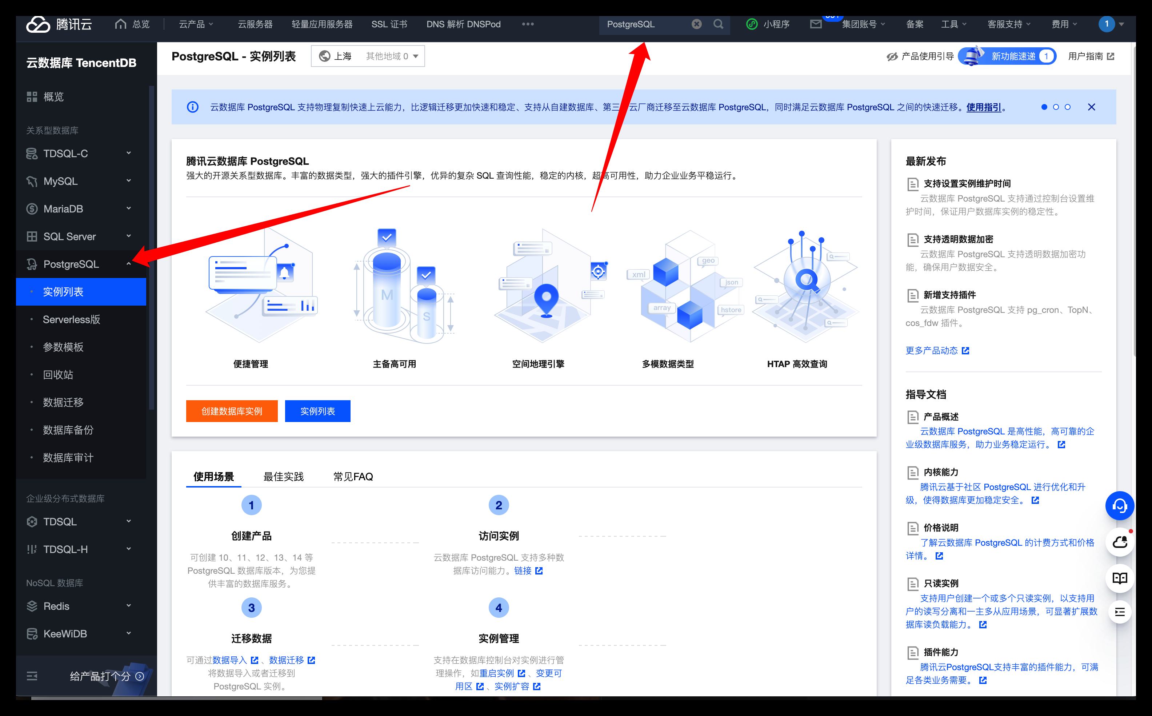1152x716 pixels.
Task: Click the 新功能速递 button
Action: 1008,56
